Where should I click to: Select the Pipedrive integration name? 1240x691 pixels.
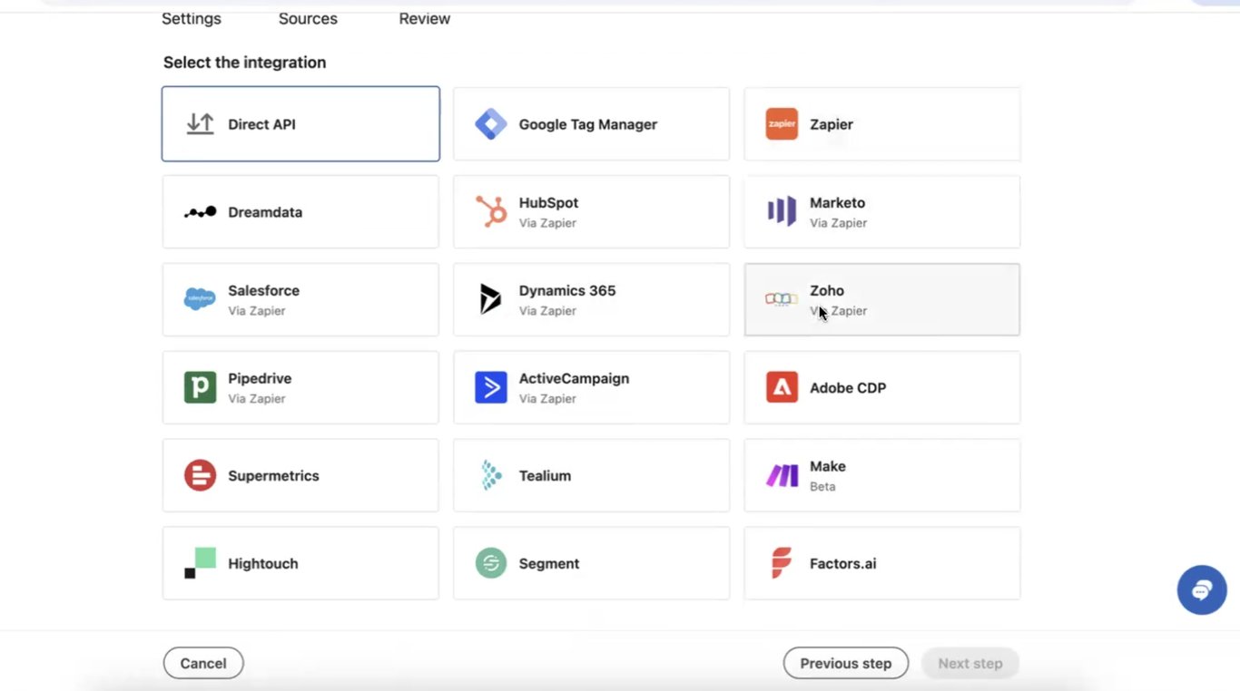point(260,379)
